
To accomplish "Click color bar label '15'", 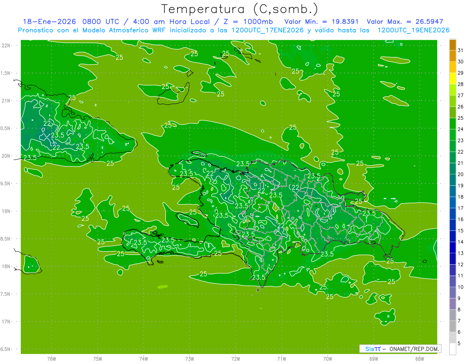I will (x=461, y=230).
